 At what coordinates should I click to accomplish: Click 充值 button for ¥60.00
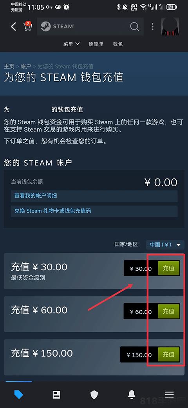coord(169,311)
